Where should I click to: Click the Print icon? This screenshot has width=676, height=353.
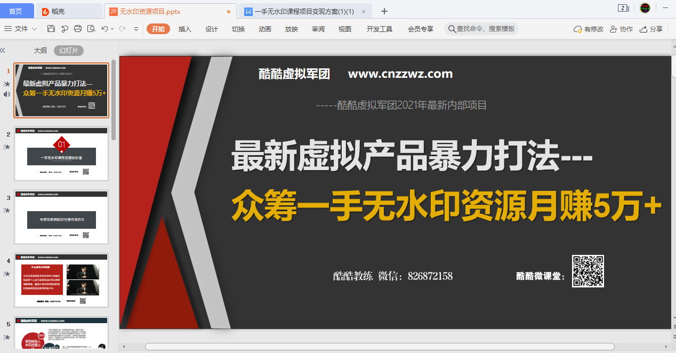(x=77, y=29)
